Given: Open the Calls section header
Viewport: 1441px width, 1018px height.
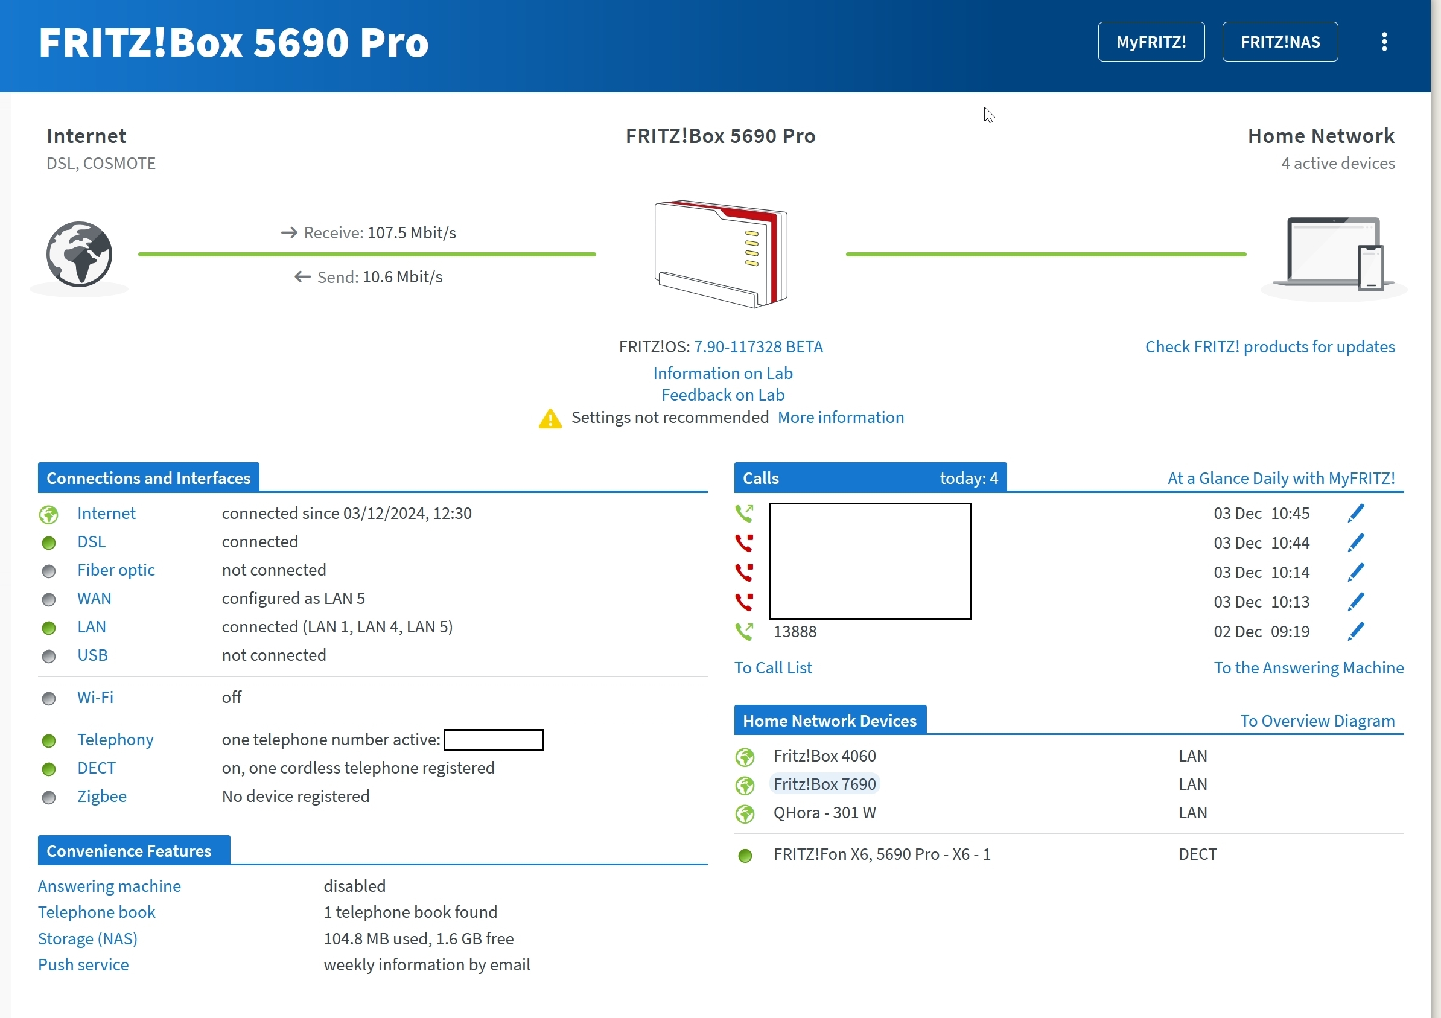Looking at the screenshot, I should pyautogui.click(x=871, y=479).
